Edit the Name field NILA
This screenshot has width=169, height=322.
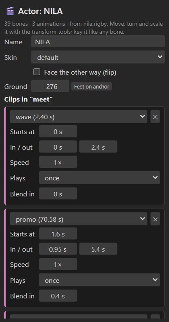pos(98,41)
